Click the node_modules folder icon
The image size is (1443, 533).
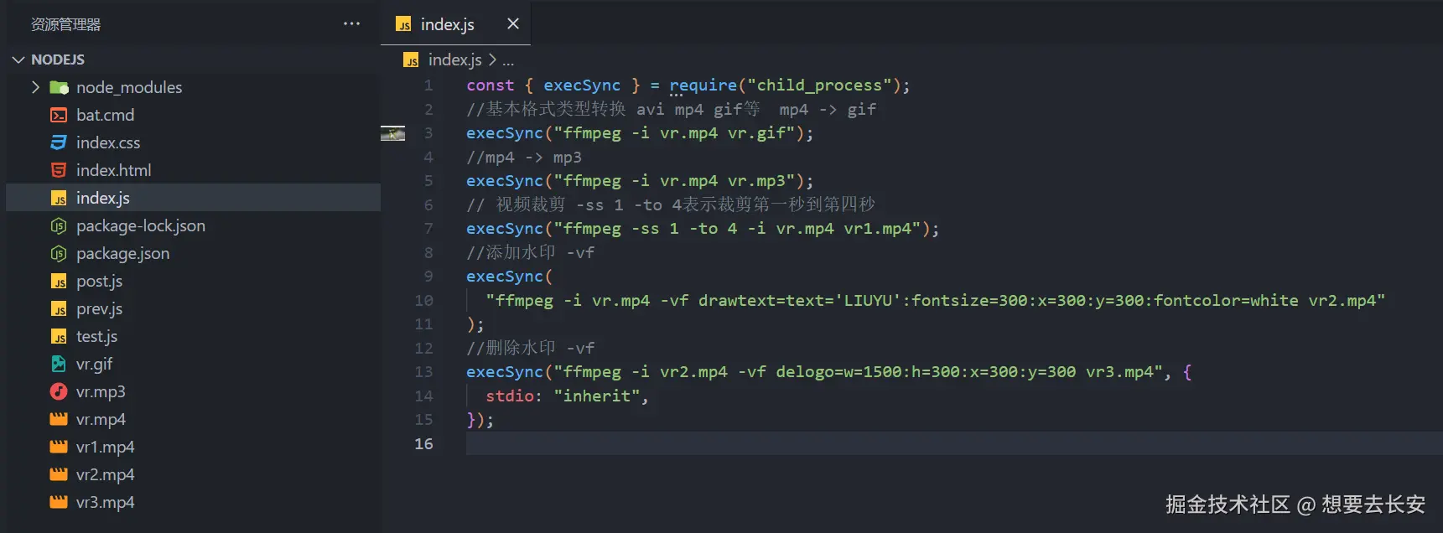click(x=59, y=87)
